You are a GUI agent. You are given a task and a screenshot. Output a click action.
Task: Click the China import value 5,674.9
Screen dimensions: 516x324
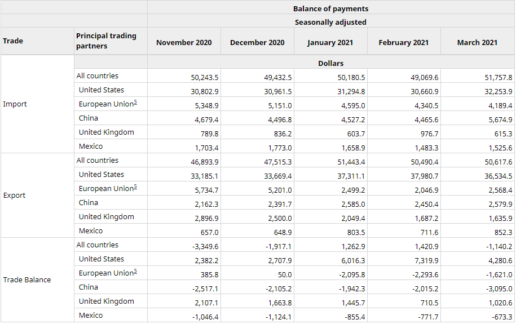click(500, 119)
